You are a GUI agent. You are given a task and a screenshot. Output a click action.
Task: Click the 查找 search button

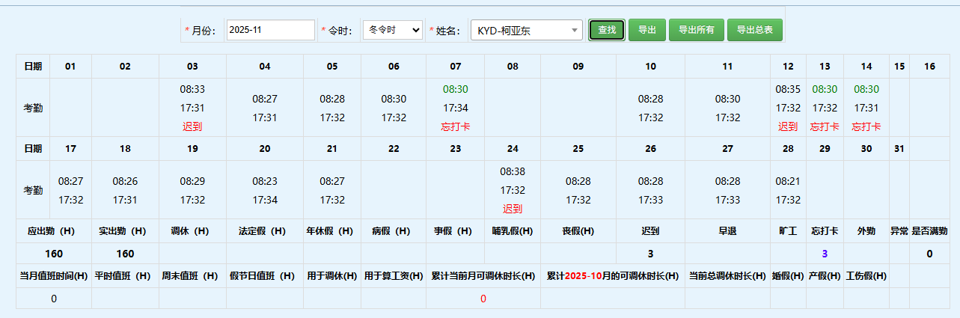(x=607, y=30)
